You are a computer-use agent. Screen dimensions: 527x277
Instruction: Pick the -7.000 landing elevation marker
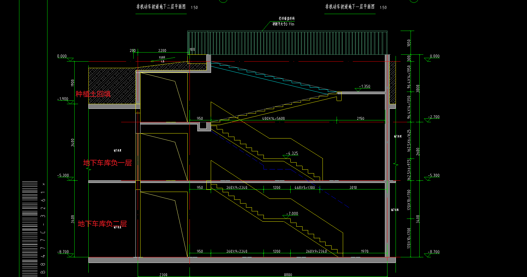tap(292, 214)
